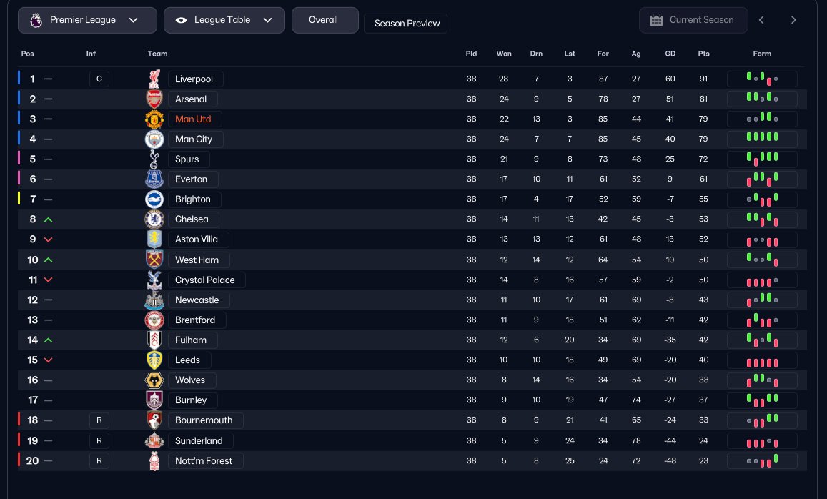This screenshot has height=499, width=827.
Task: Select the Overall tab
Action: [324, 20]
